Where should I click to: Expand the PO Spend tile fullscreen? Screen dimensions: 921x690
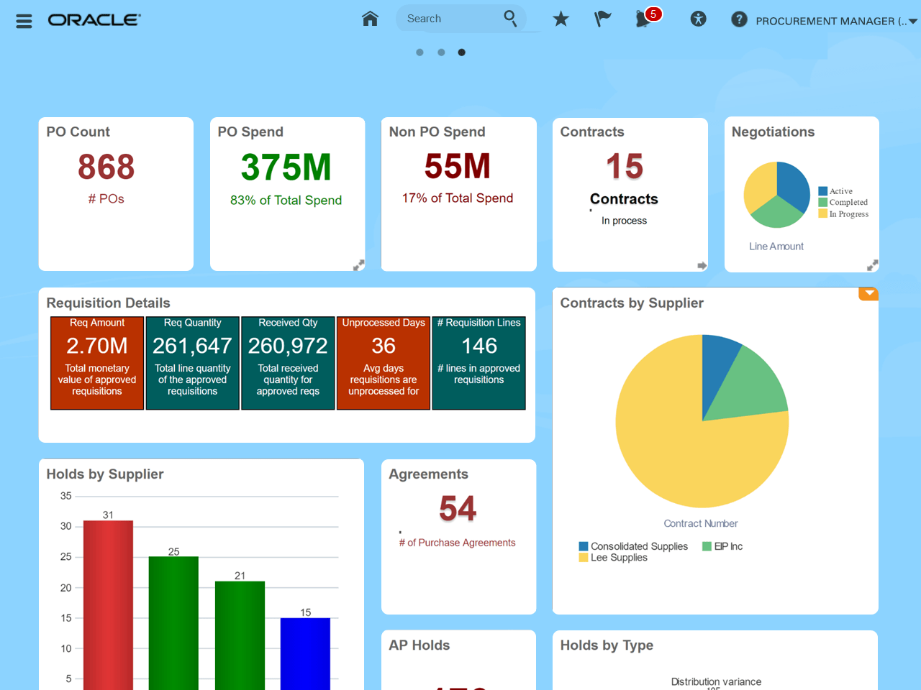[359, 264]
